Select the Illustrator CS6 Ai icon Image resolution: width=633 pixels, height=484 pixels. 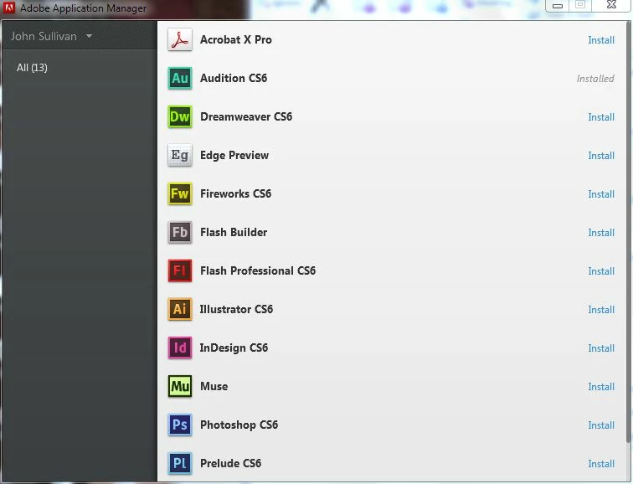point(180,309)
